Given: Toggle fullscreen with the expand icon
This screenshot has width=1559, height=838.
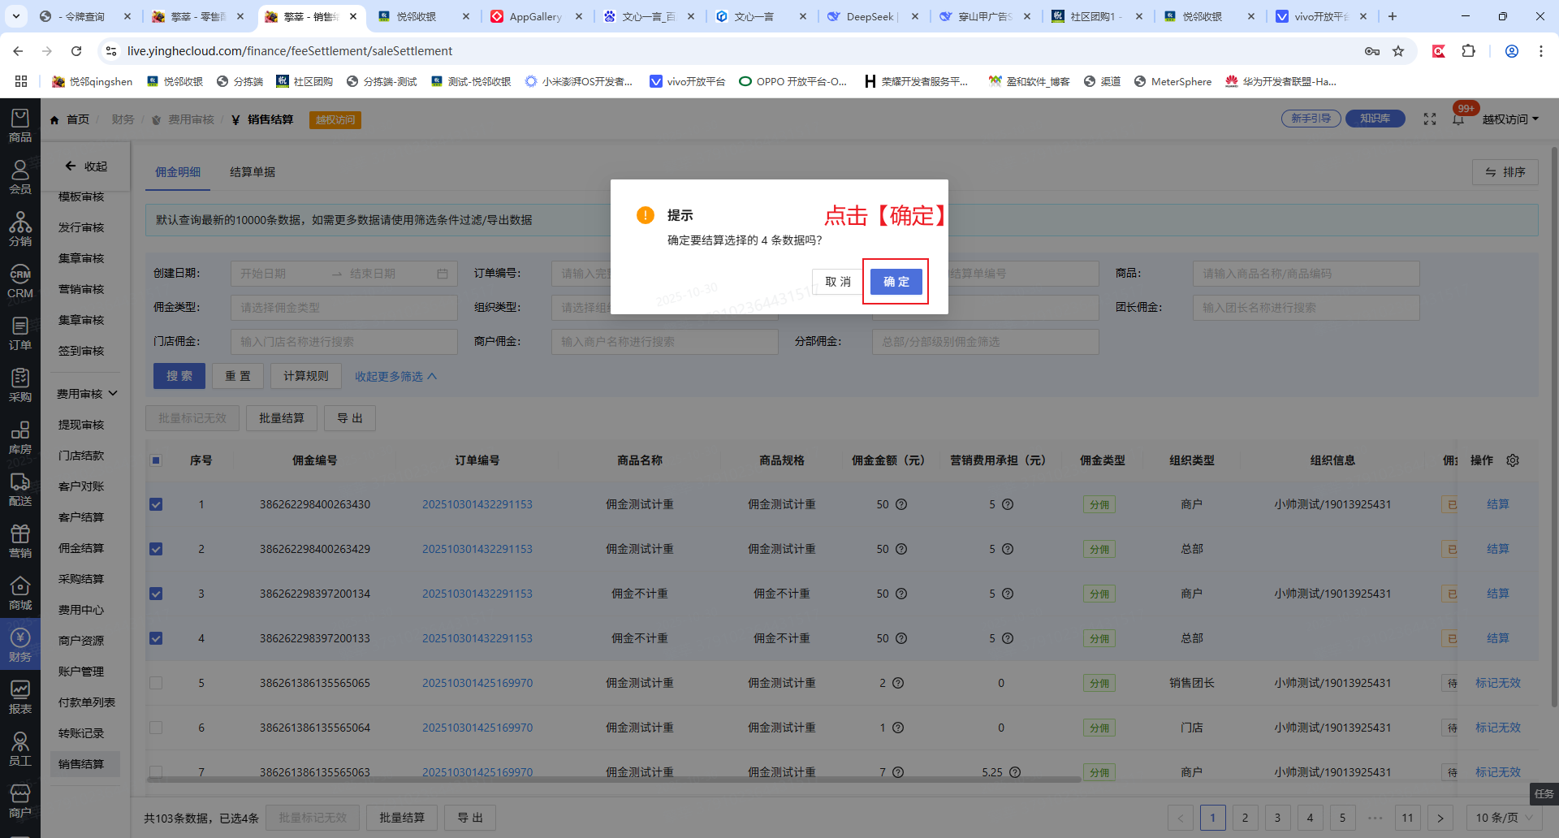Looking at the screenshot, I should (x=1430, y=119).
